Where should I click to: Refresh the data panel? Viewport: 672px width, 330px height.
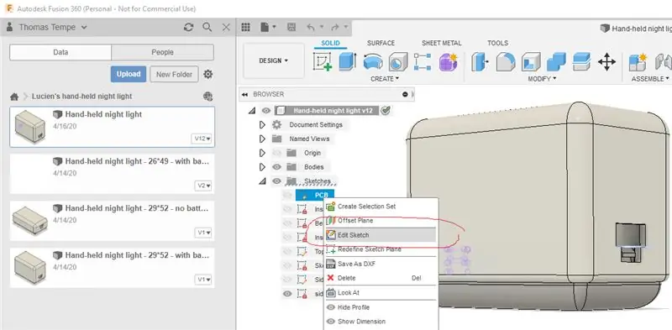click(188, 27)
